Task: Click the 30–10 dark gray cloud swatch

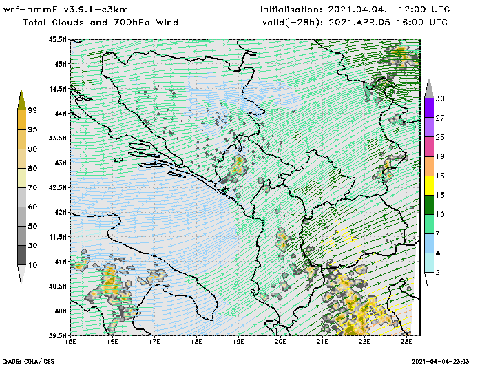Action: (22, 255)
